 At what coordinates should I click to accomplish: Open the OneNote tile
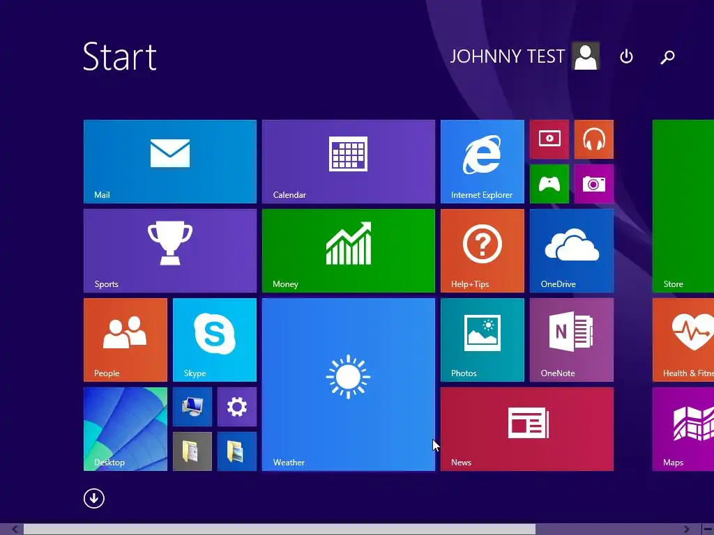pos(572,340)
